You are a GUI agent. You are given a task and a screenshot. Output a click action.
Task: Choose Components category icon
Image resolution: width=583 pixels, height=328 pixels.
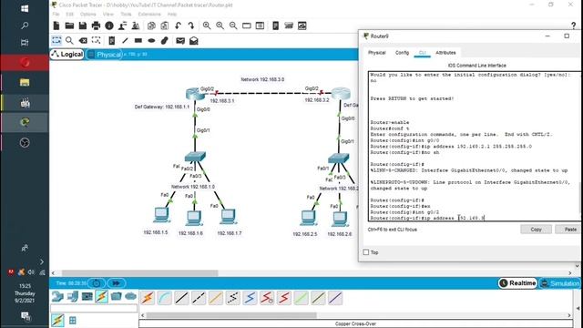coord(87,296)
